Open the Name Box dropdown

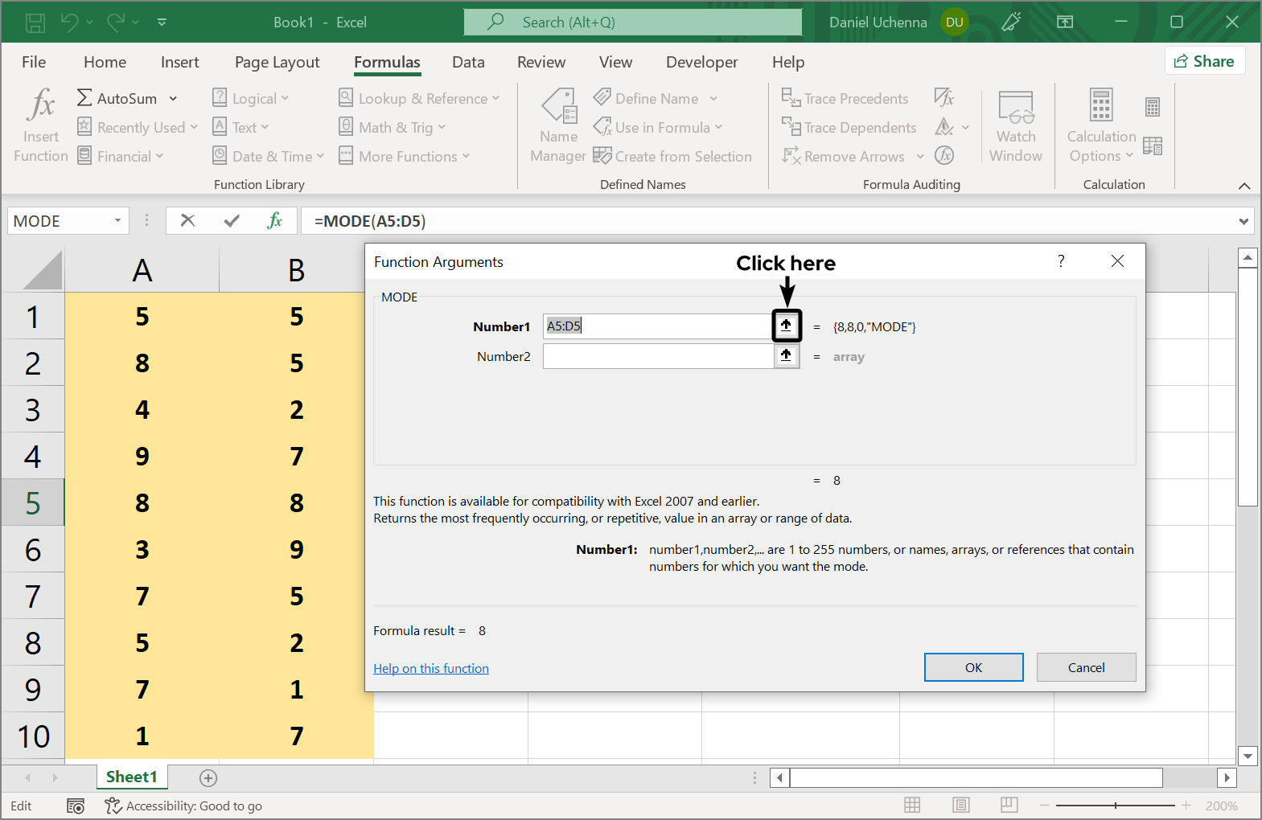click(x=117, y=221)
